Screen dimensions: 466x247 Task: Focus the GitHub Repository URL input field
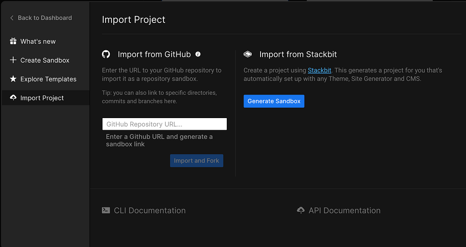pyautogui.click(x=164, y=123)
